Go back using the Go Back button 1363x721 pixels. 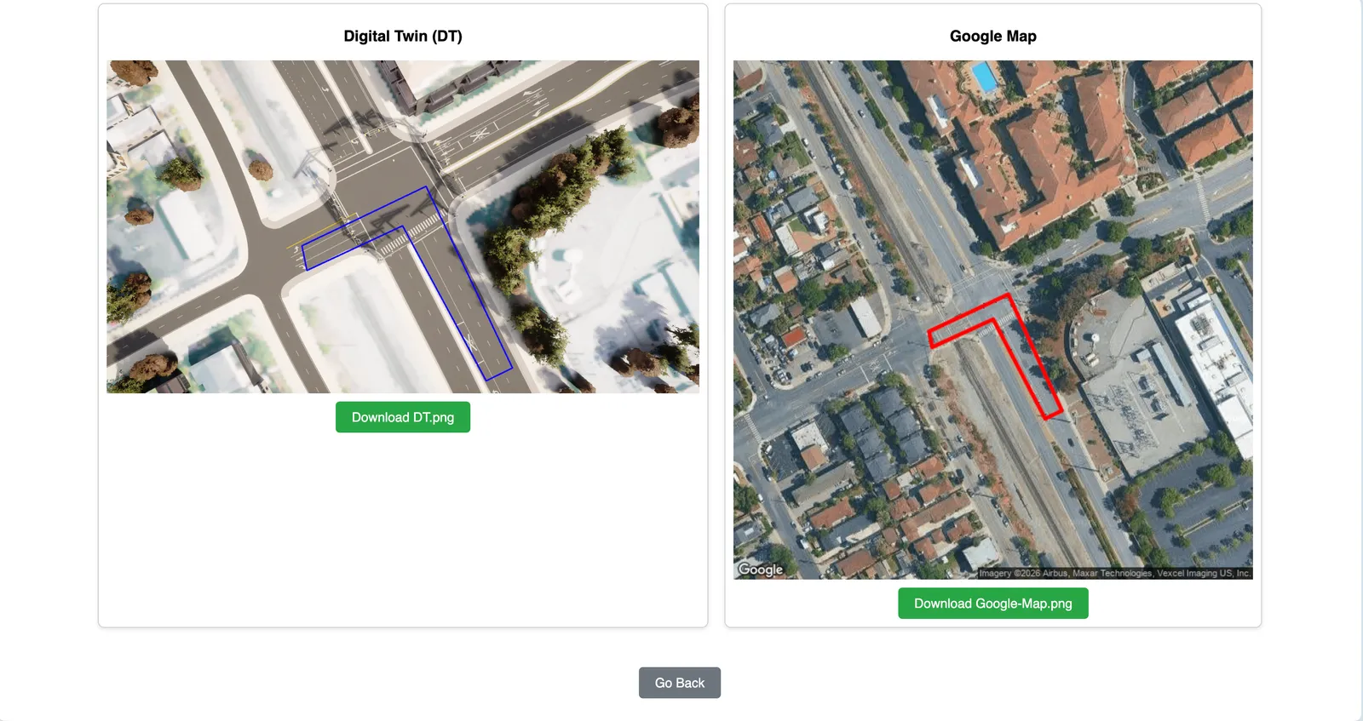coord(680,683)
